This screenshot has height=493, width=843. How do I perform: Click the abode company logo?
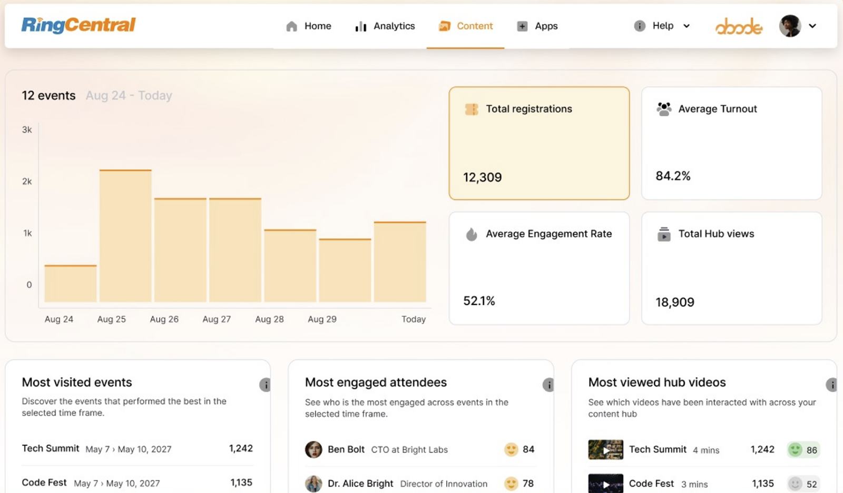point(739,26)
